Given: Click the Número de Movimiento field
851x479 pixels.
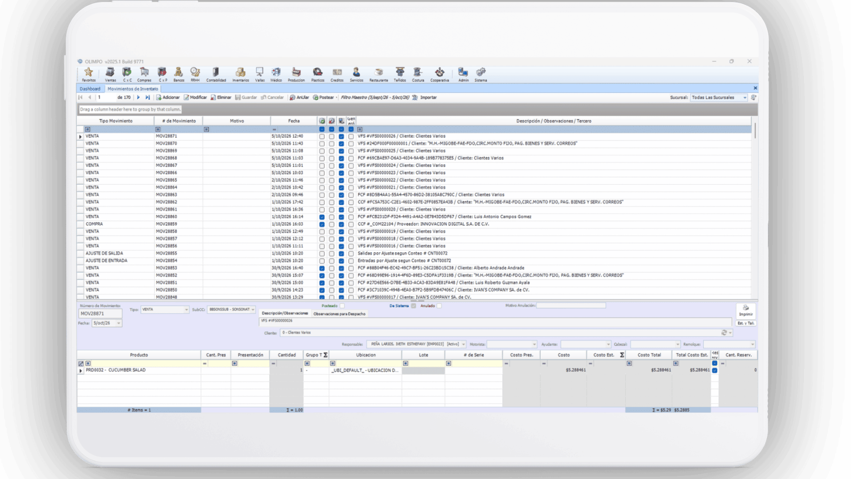Looking at the screenshot, I should pos(100,314).
